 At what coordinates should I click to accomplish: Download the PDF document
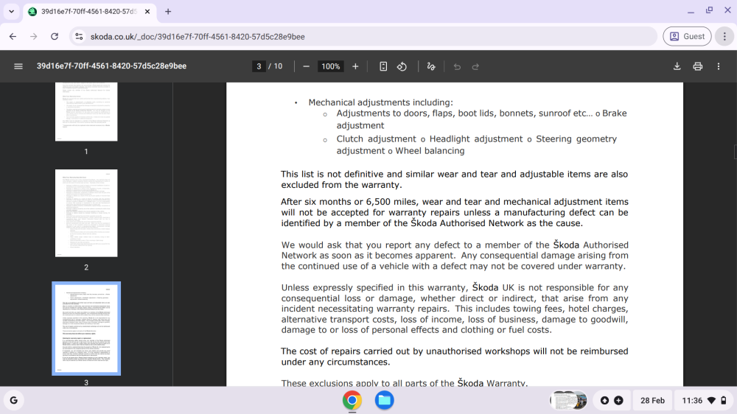point(677,66)
